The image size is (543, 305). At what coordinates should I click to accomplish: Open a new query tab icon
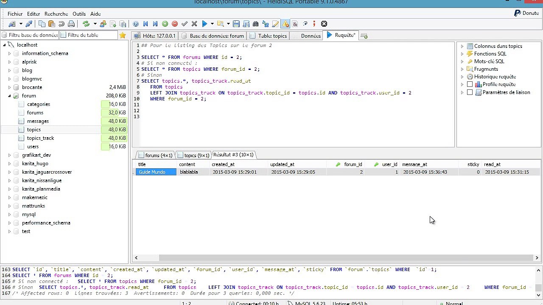(x=364, y=36)
